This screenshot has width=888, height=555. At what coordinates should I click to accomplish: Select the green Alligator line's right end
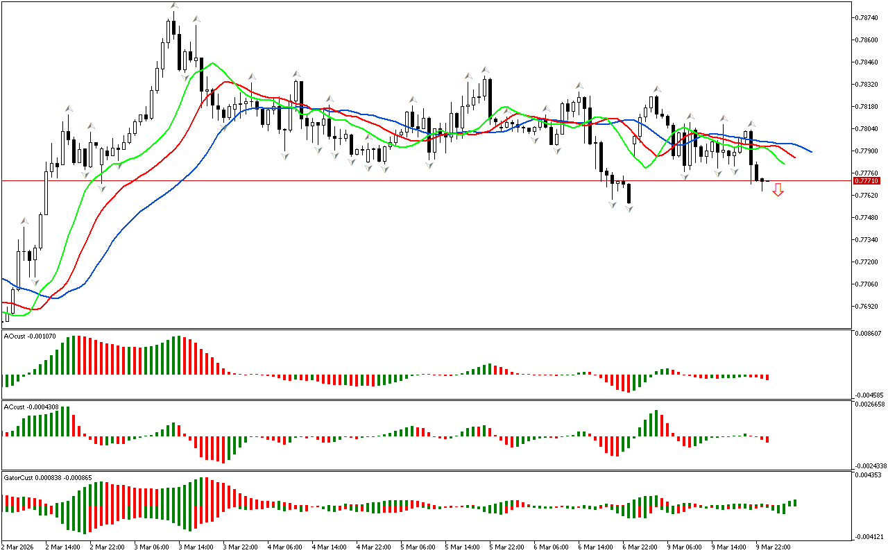point(783,164)
